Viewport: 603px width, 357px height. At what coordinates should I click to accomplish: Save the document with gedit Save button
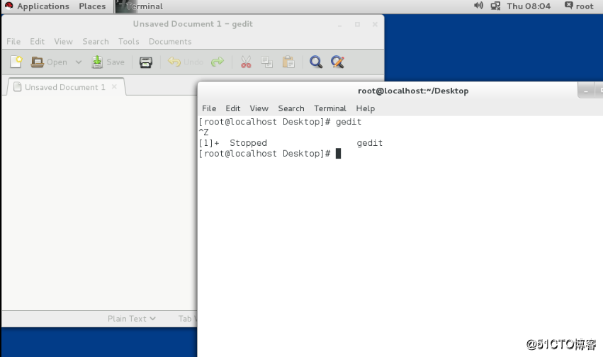(x=108, y=62)
